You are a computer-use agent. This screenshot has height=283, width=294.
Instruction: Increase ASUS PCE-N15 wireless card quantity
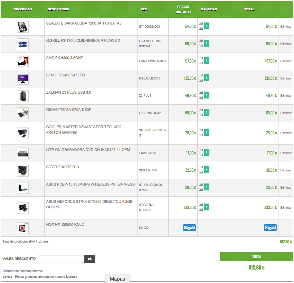pos(201,185)
